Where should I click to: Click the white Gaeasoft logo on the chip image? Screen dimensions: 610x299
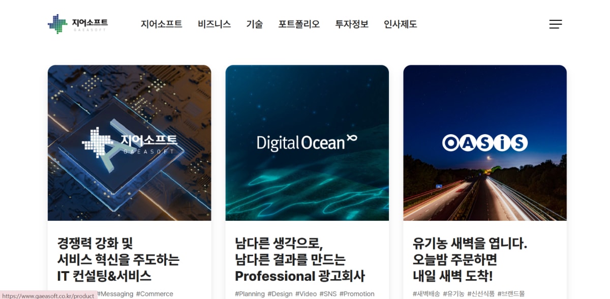130,142
